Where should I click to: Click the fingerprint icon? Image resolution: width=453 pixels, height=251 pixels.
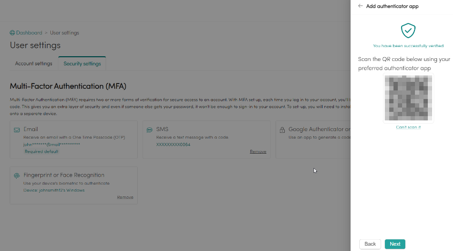tap(17, 176)
